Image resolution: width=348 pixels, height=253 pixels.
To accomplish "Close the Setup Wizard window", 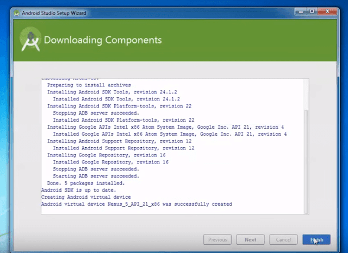I will click(x=327, y=11).
